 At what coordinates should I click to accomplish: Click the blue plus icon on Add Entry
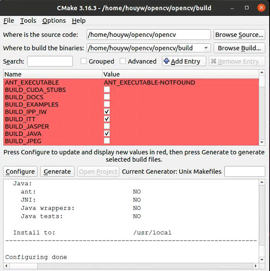point(166,61)
